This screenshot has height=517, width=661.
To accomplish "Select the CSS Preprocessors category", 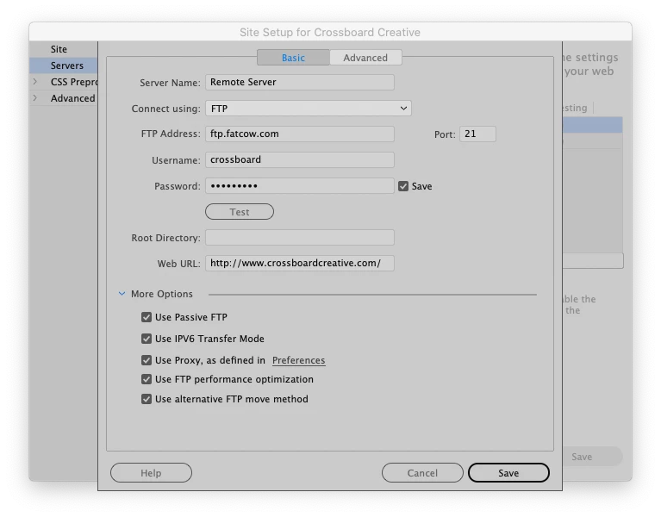I will point(74,82).
